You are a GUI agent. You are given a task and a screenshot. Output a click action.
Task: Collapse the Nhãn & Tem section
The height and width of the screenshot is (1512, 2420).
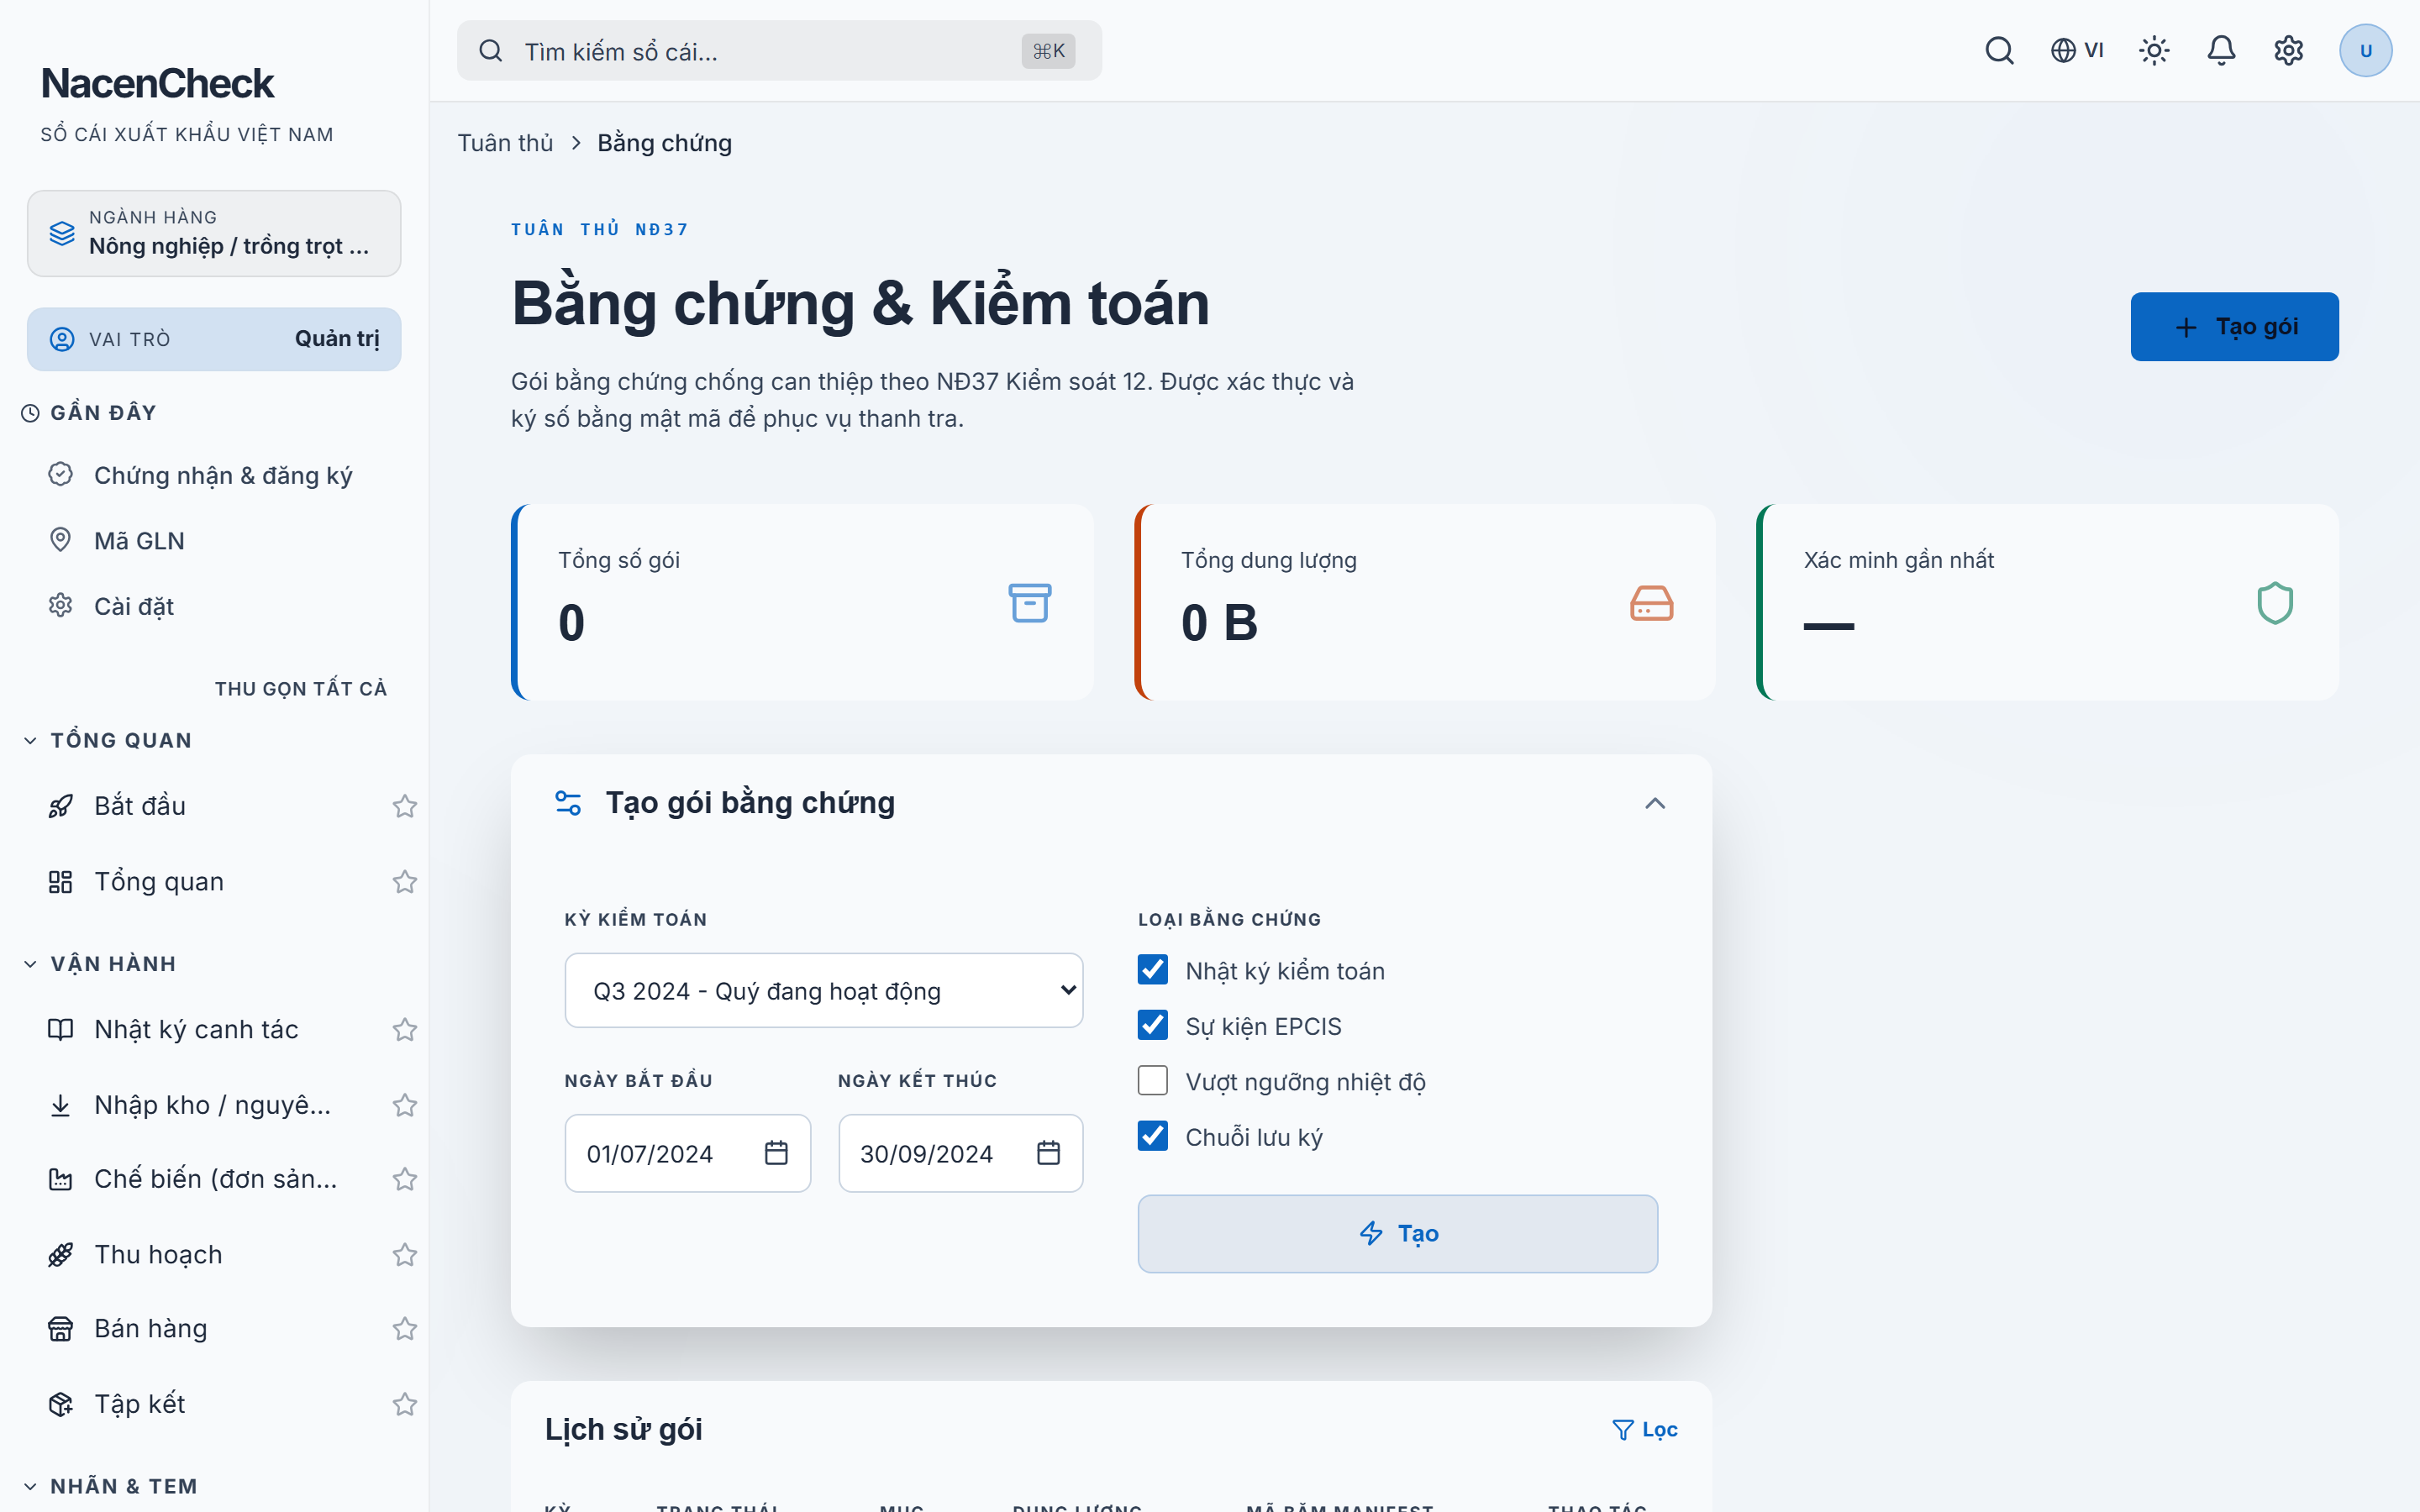[x=110, y=1487]
